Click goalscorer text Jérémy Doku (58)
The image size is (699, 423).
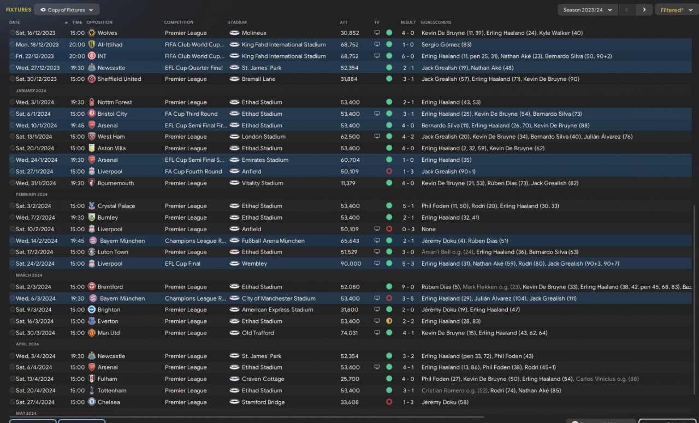tap(445, 402)
